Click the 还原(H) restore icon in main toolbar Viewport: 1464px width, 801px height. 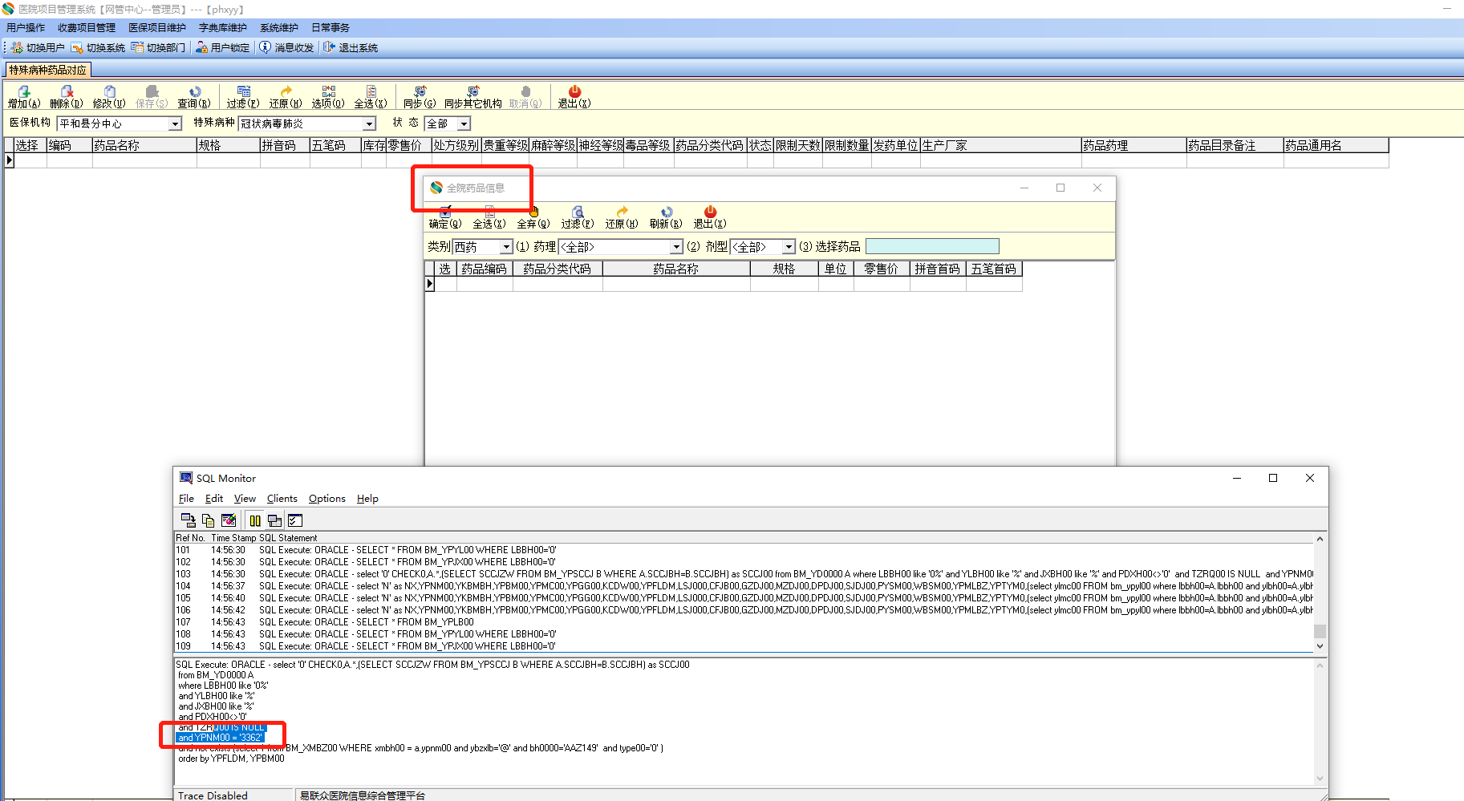[286, 91]
